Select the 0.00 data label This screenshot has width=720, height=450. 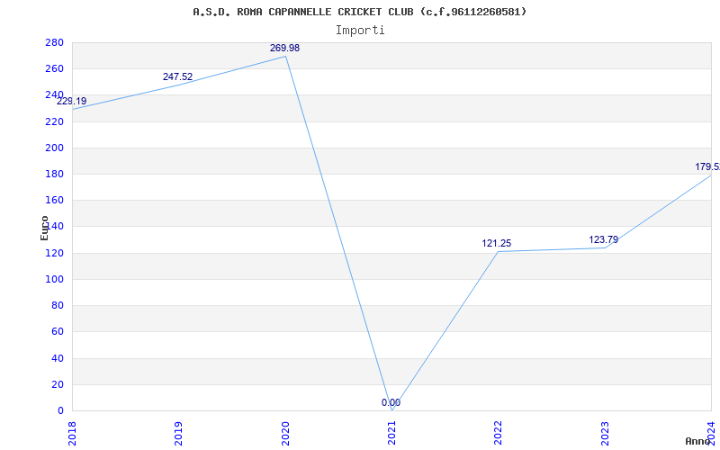(x=391, y=402)
